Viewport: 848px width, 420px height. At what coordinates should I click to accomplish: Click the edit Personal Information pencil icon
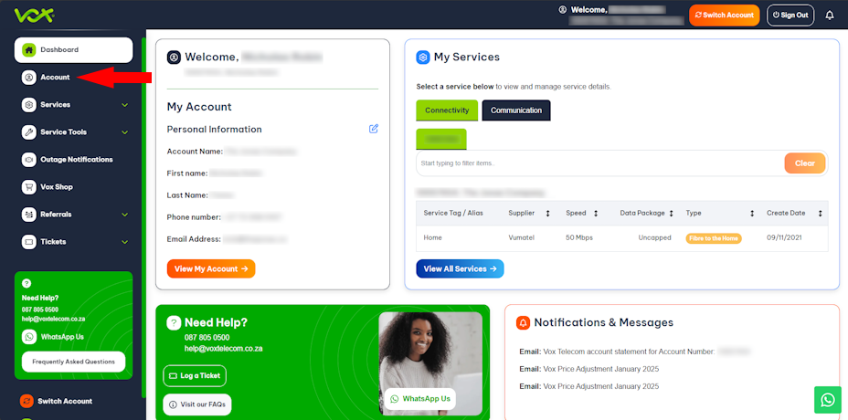(374, 129)
